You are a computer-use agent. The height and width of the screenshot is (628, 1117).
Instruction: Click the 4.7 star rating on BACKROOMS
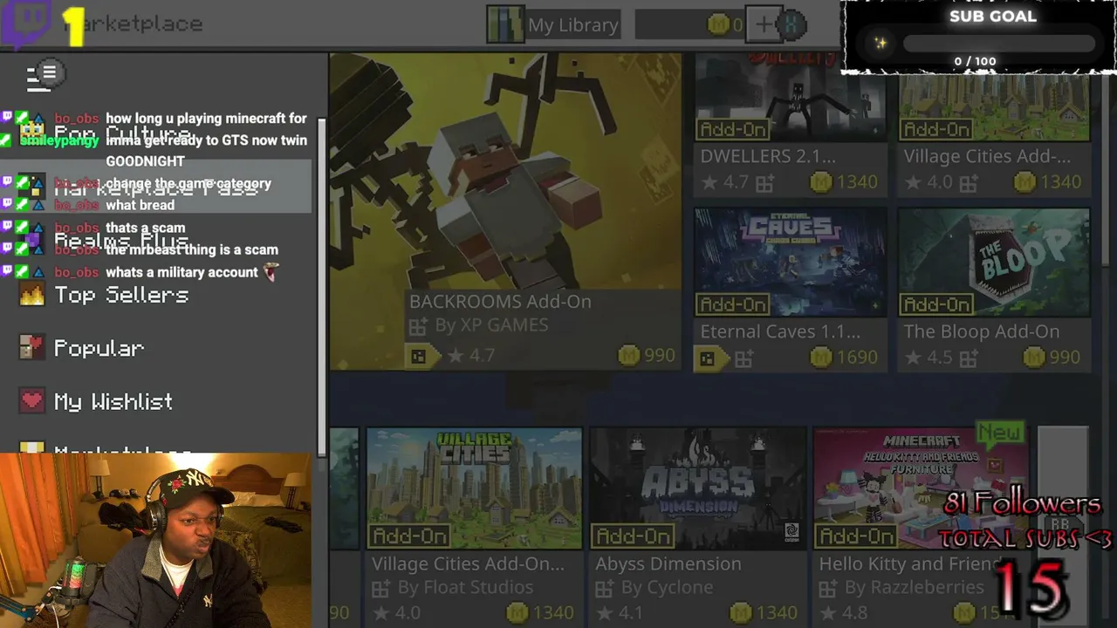[x=470, y=356]
